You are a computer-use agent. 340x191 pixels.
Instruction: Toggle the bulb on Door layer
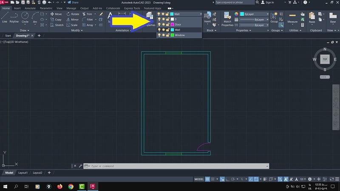(159, 25)
